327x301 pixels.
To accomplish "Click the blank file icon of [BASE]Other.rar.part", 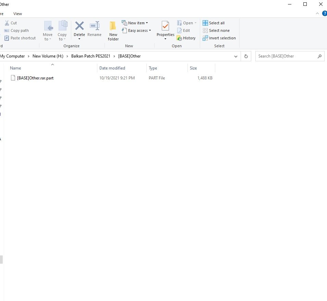I will pos(13,78).
